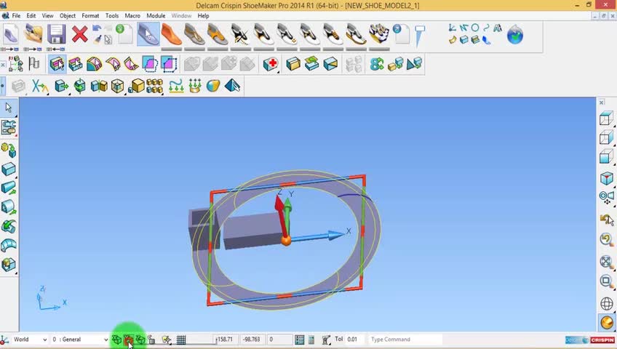Select the blue pyramid projection icon

(232, 86)
